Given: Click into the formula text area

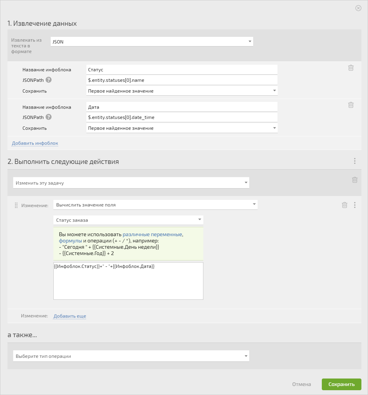Looking at the screenshot, I should pos(128,281).
